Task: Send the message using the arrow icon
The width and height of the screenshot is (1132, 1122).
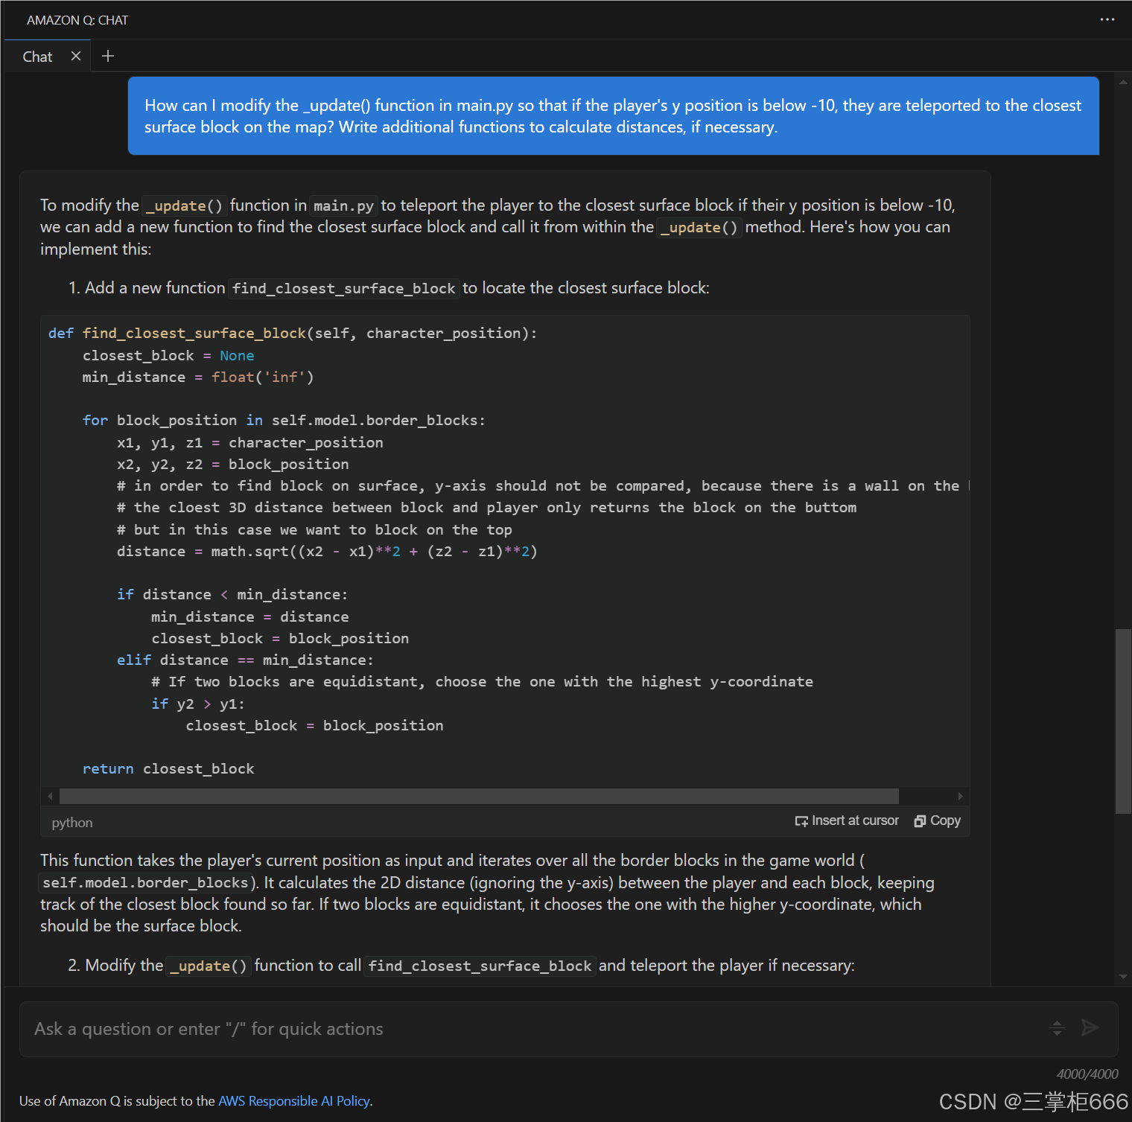Action: click(x=1090, y=1028)
